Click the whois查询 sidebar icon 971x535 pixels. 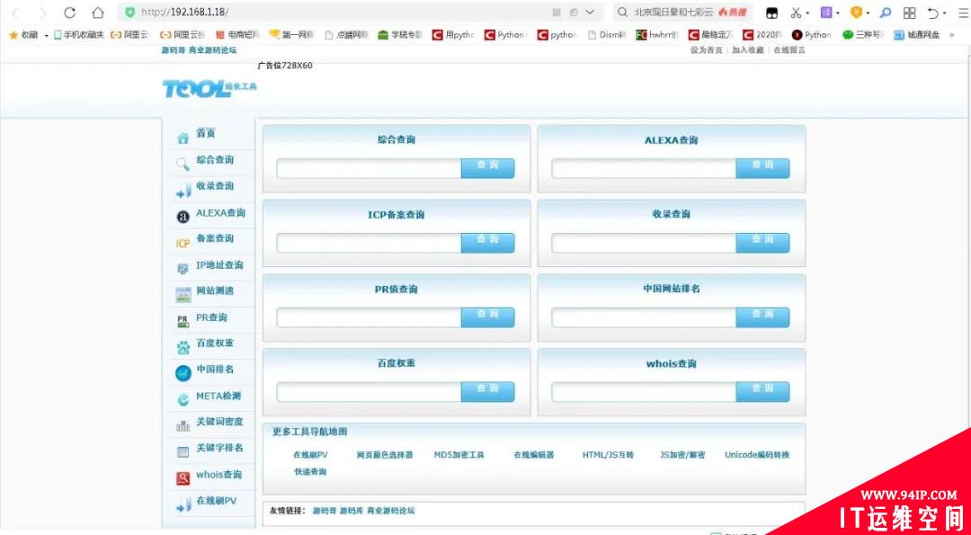(183, 478)
